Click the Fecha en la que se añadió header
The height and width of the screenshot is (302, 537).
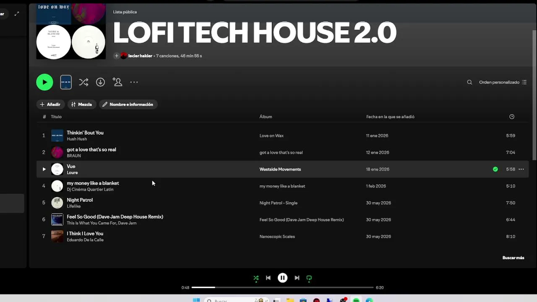tap(390, 117)
